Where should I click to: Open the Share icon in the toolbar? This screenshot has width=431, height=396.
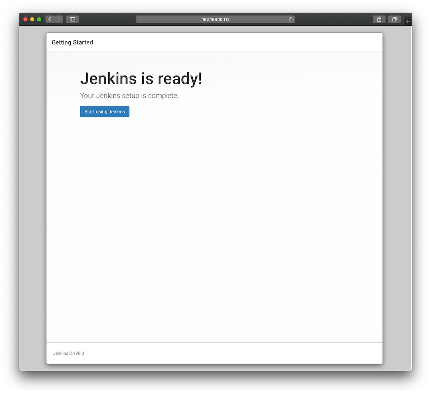point(379,19)
